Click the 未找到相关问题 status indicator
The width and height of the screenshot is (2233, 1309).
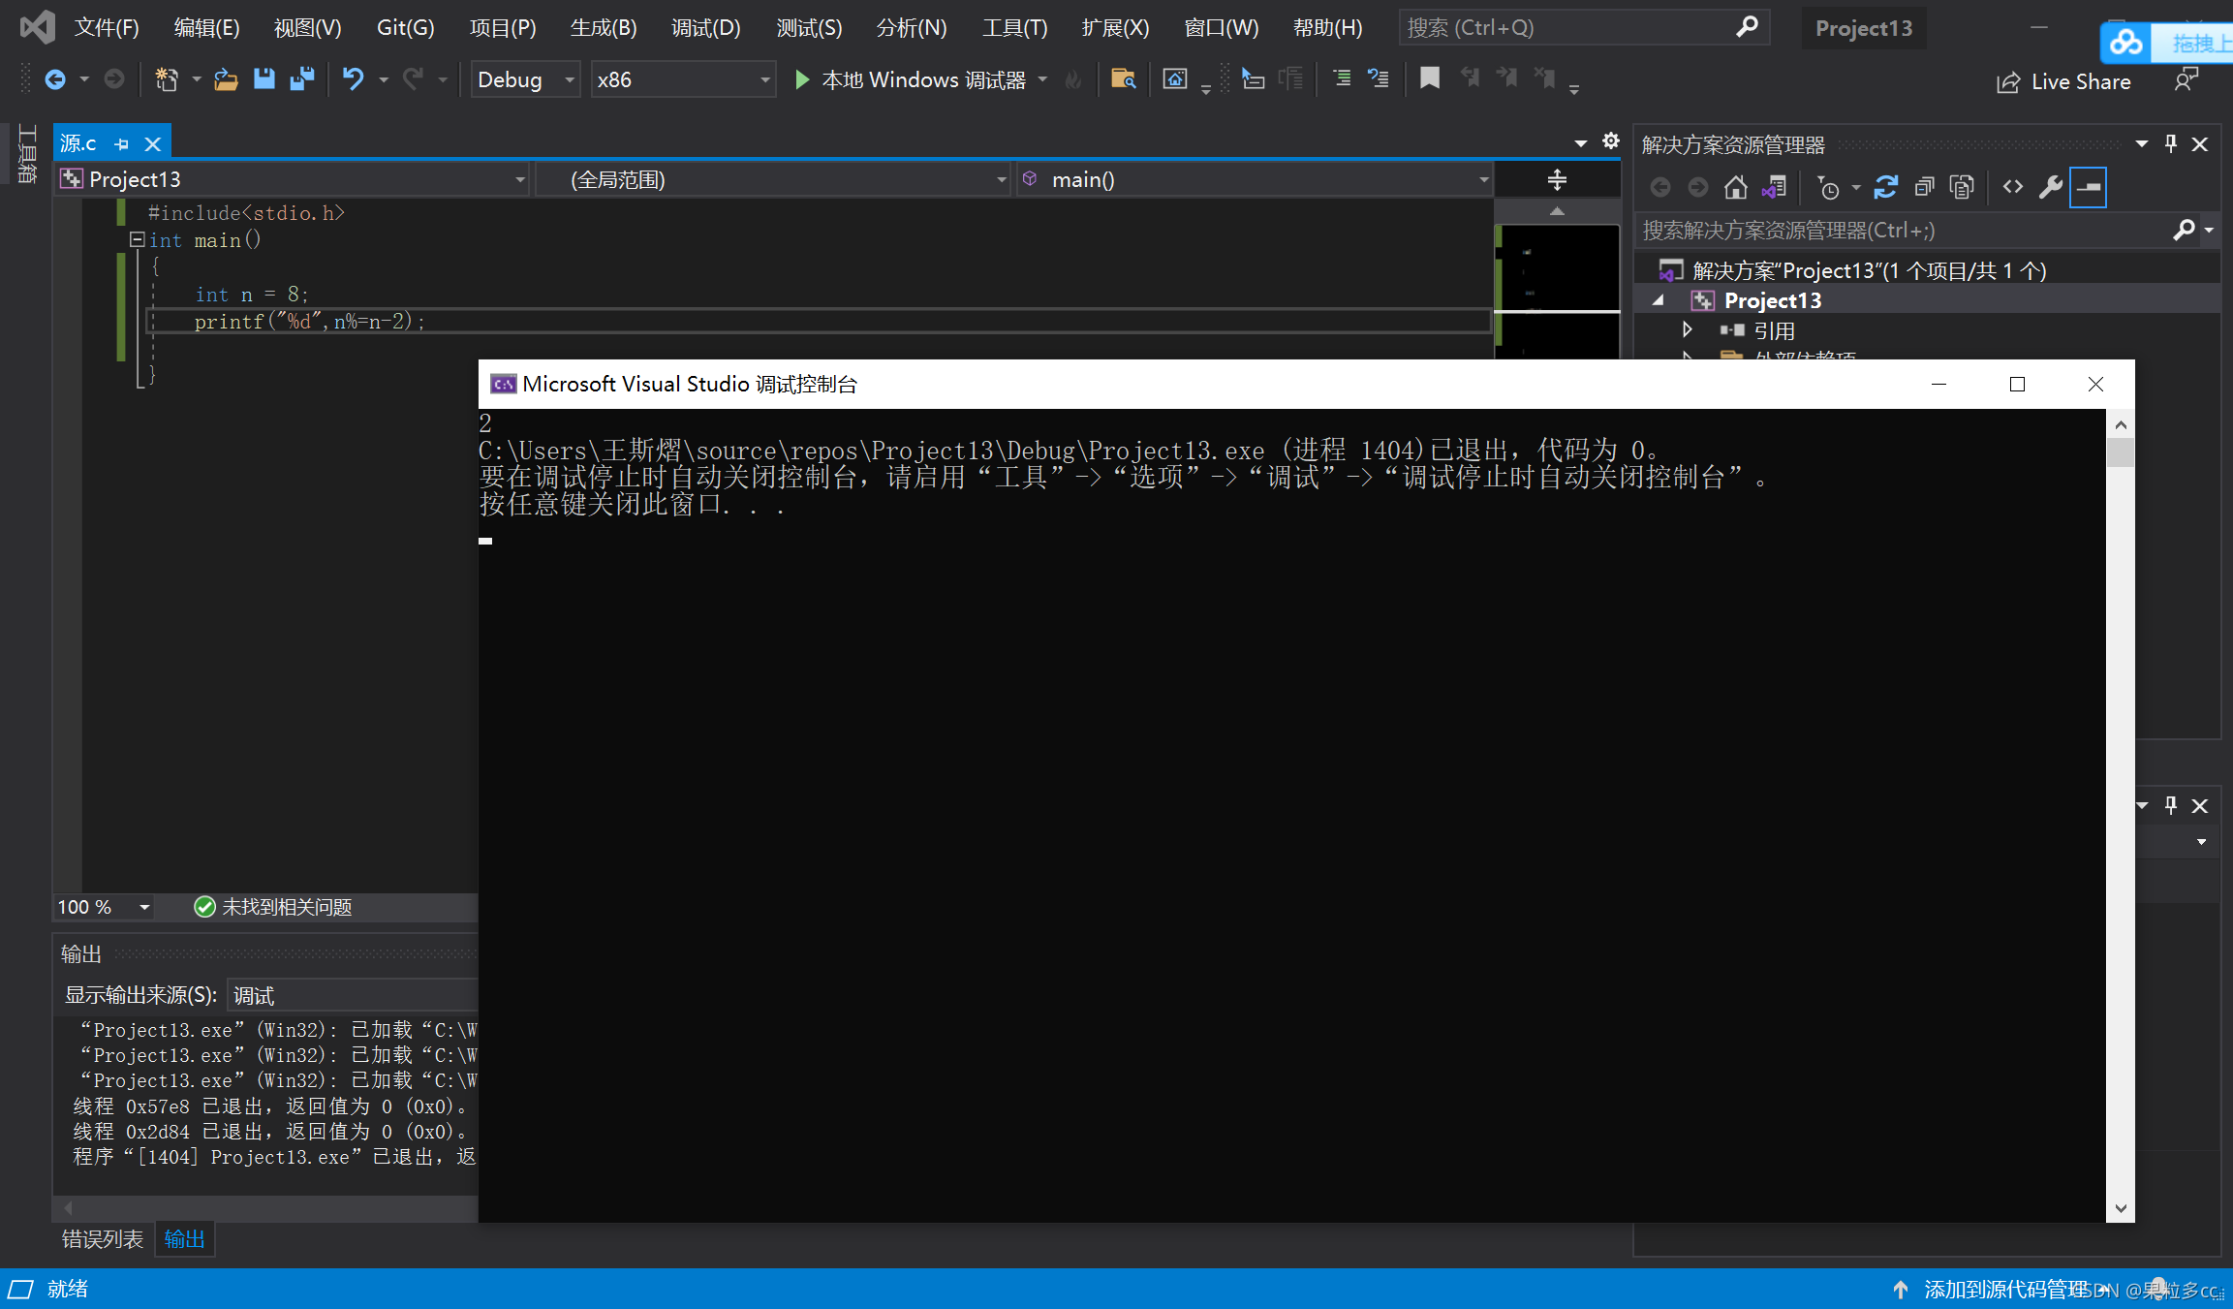point(273,907)
